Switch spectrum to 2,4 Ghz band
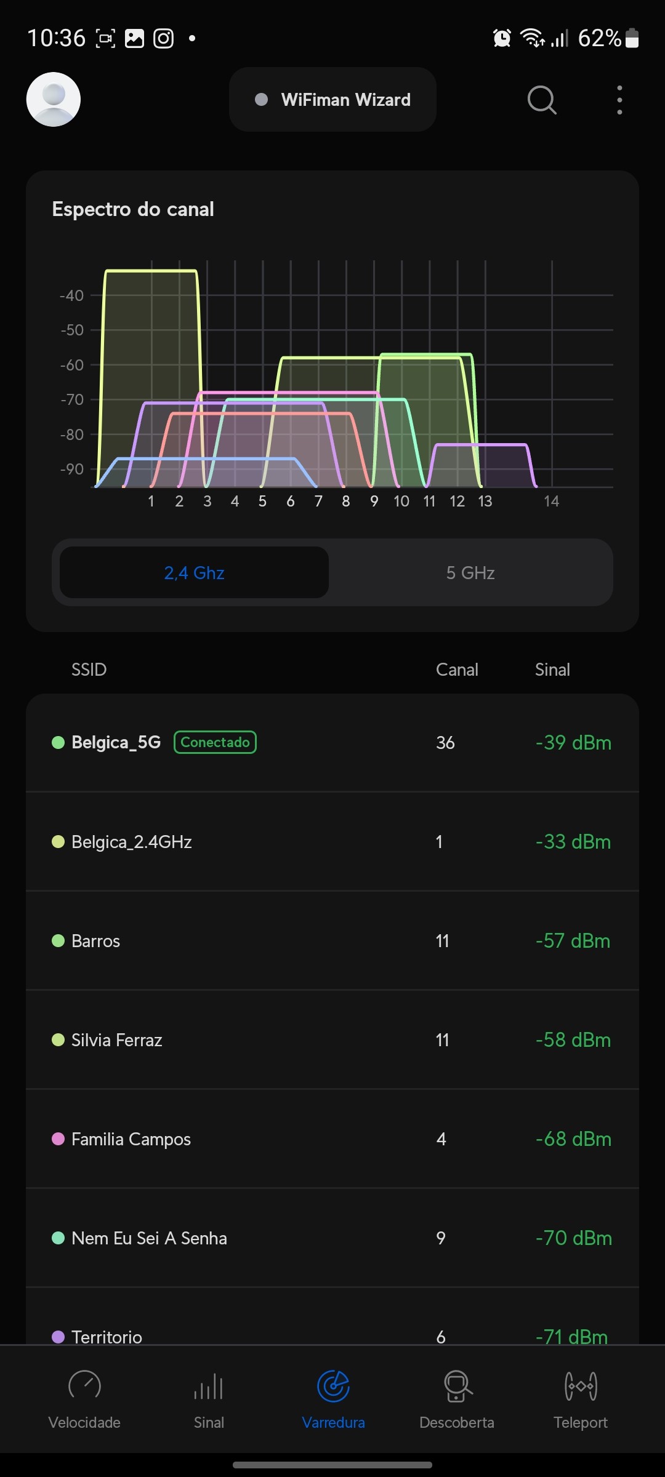 [194, 573]
